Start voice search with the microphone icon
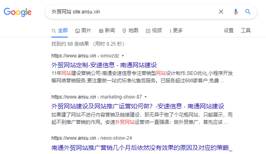Screen dimensions: 266x154 coord(236,12)
